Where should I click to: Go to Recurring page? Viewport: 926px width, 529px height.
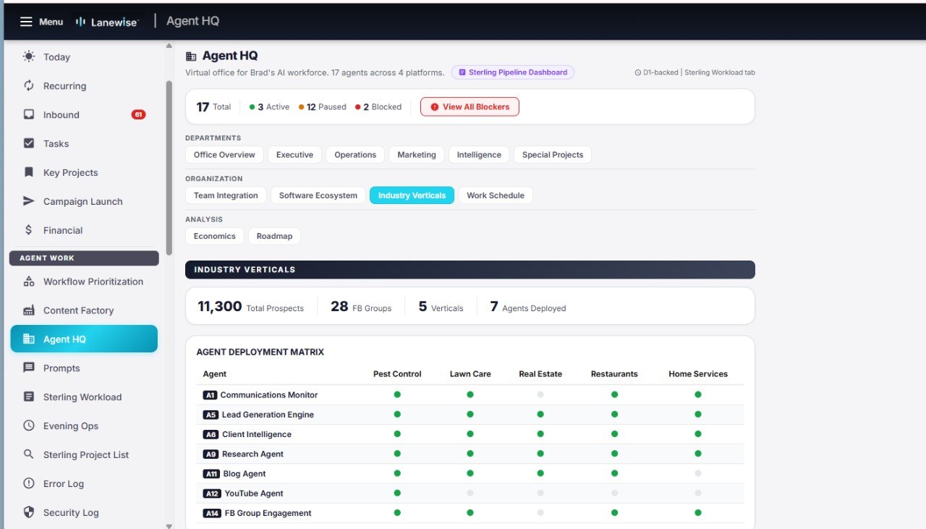click(x=84, y=85)
